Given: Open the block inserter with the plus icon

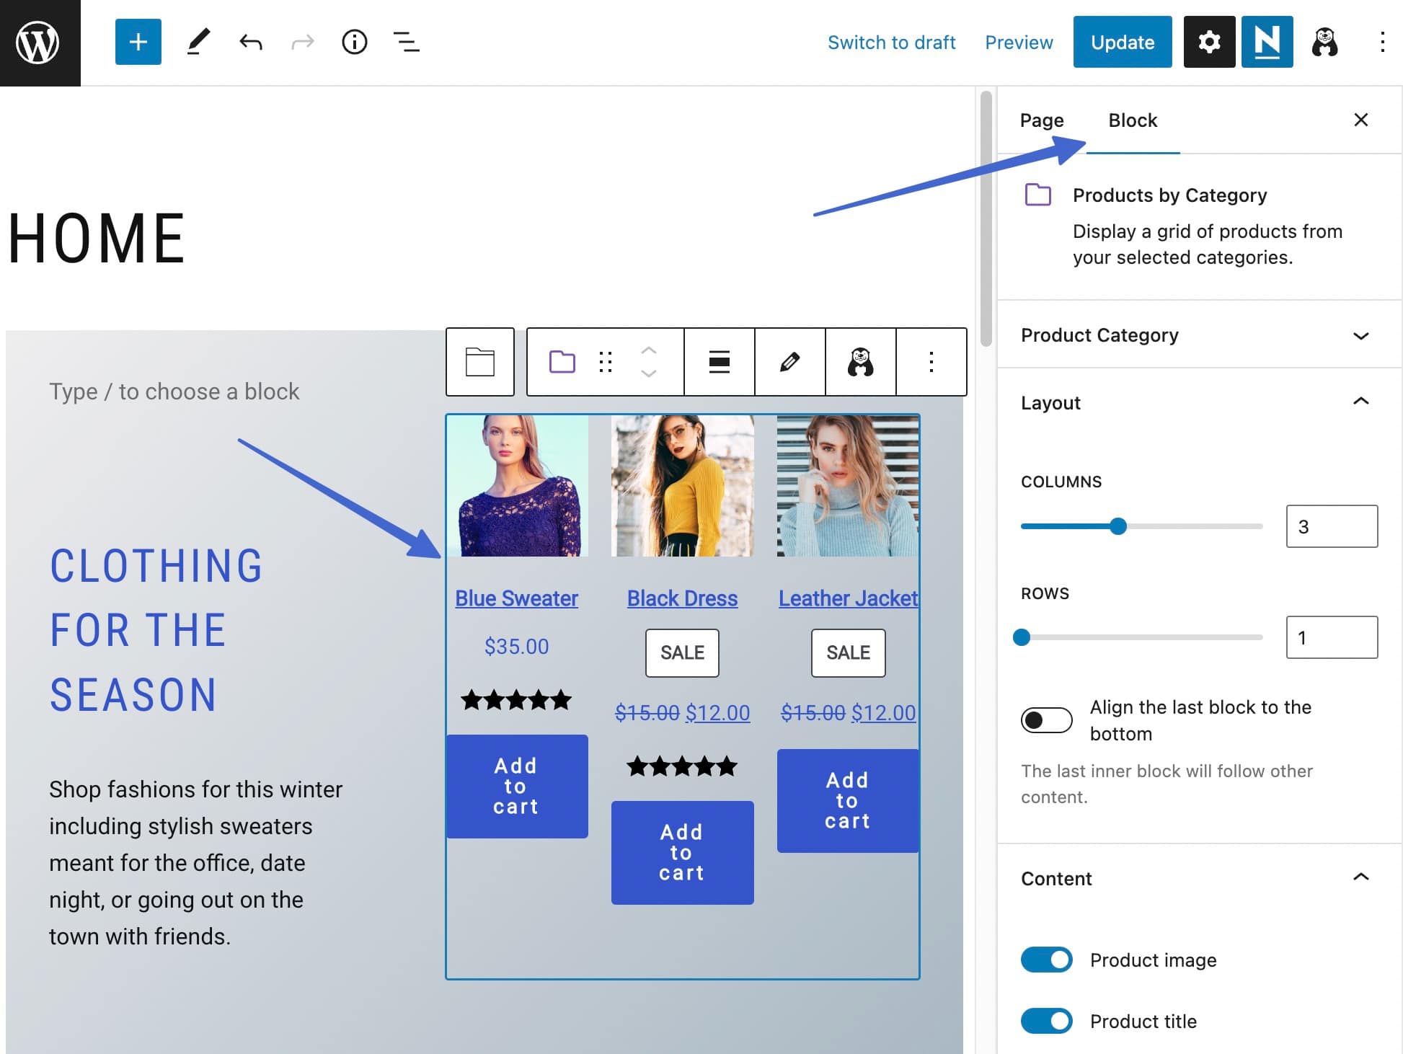Looking at the screenshot, I should point(138,42).
